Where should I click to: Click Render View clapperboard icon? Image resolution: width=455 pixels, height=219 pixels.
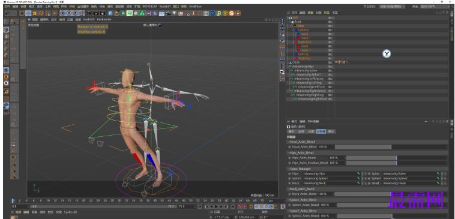[90, 13]
